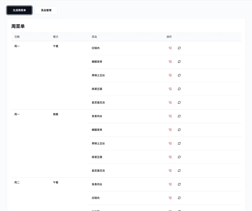Viewport: 252px width, 211px height.
Task: Refresh Monday dinner 鱼香肉丝 dish
Action: tap(179, 116)
